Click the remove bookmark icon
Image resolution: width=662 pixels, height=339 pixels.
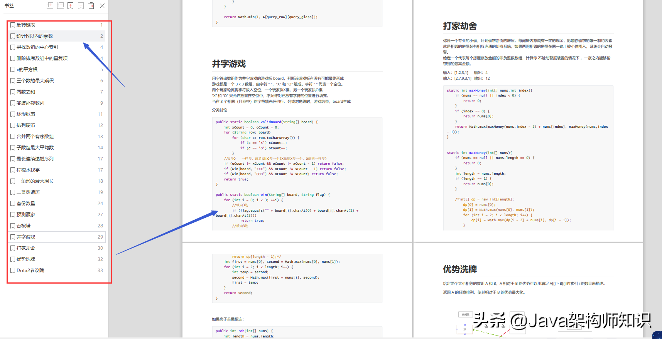tap(81, 5)
